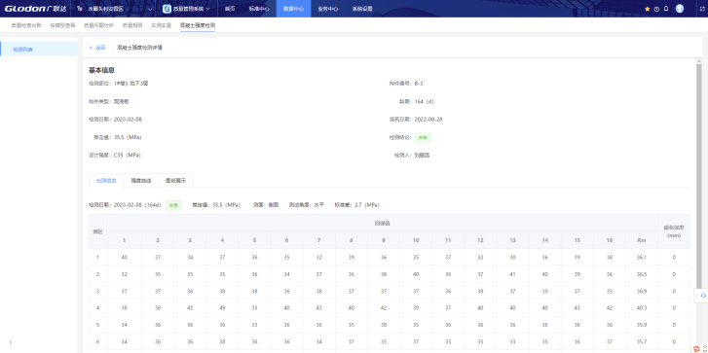Switch to the 强度曲线 detail tab

(141, 180)
